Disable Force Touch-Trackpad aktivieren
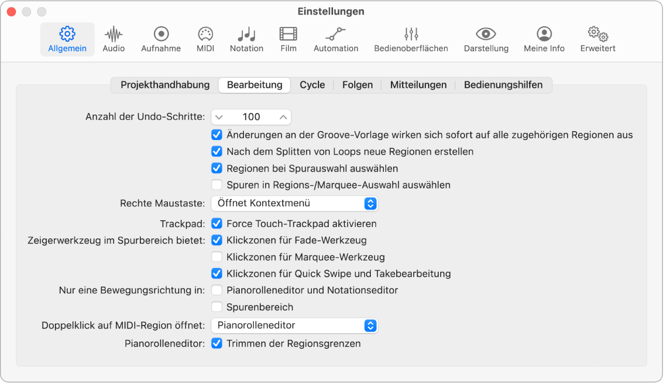 tap(216, 224)
